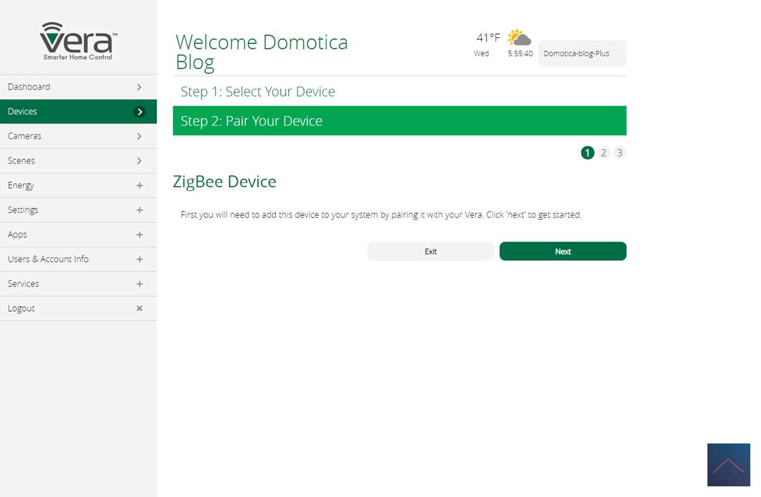Expand Users & Account Info plus icon
Viewport: 761px width, 497px height.
coord(139,259)
